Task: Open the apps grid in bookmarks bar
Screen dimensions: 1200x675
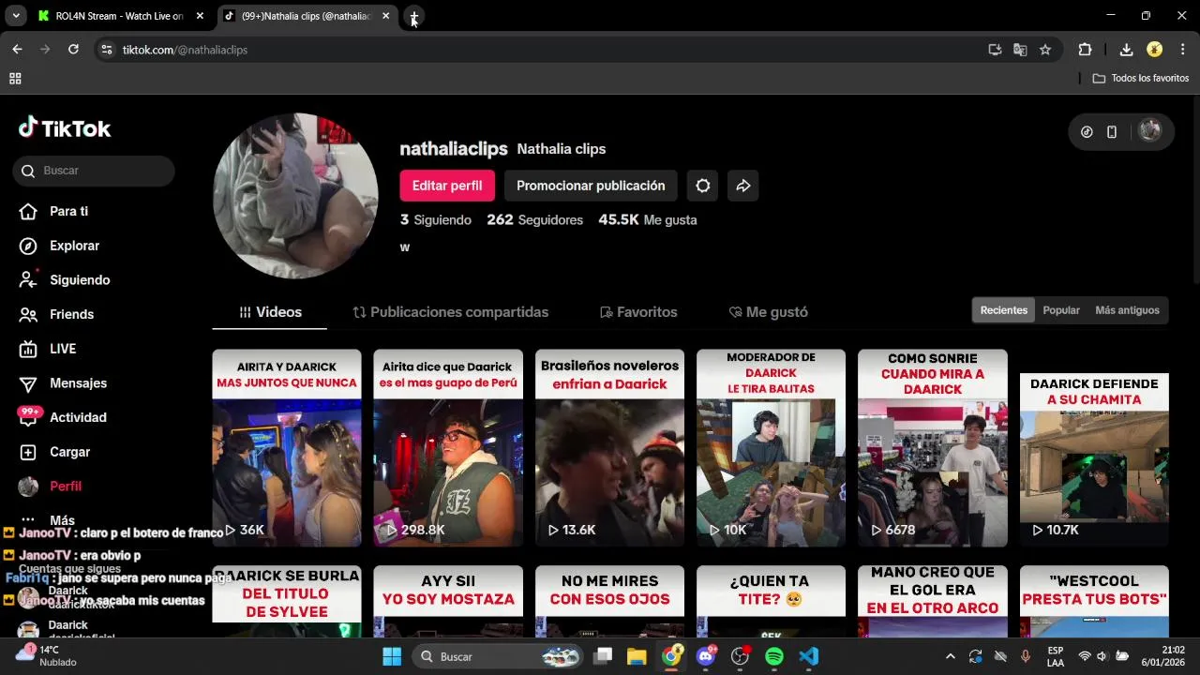Action: pyautogui.click(x=15, y=79)
